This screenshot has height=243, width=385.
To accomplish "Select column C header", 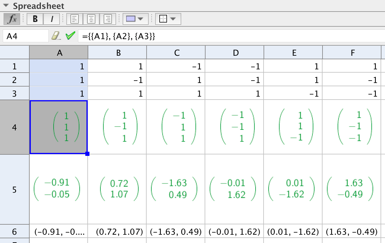I will [x=176, y=52].
